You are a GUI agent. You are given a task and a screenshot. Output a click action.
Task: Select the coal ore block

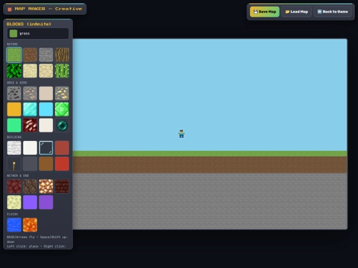click(14, 93)
